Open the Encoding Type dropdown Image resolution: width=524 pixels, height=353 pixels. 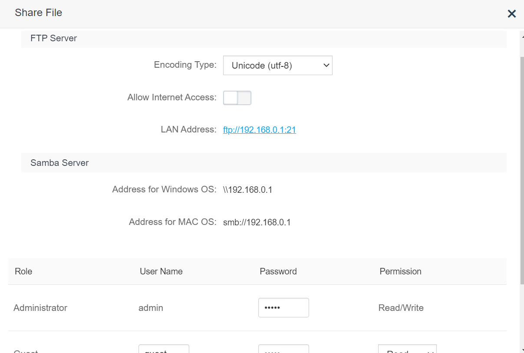[277, 66]
